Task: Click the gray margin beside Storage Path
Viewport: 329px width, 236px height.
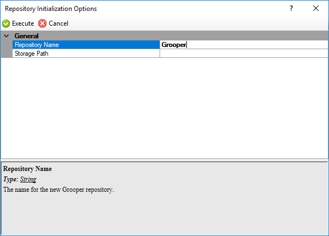Action: (6, 54)
